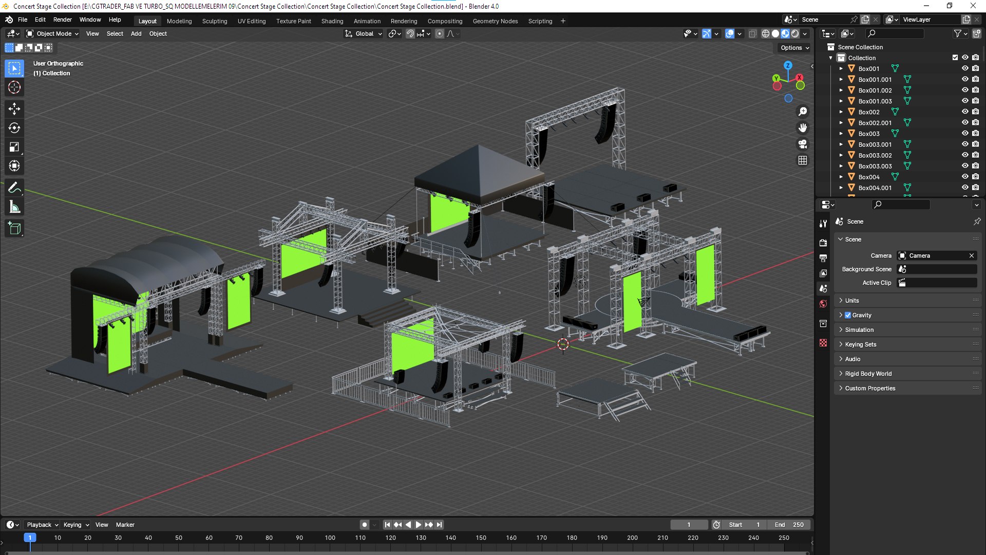
Task: Hide Box001 with its eye icon
Action: [965, 68]
